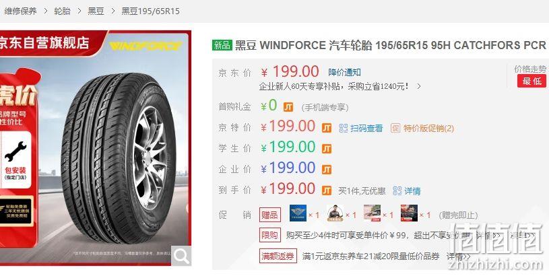Click the red 最低 price trend badge
549x276 pixels.
(x=531, y=81)
